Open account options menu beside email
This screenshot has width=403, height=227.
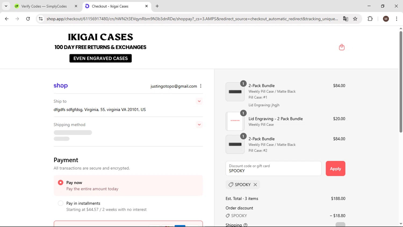[x=201, y=86]
